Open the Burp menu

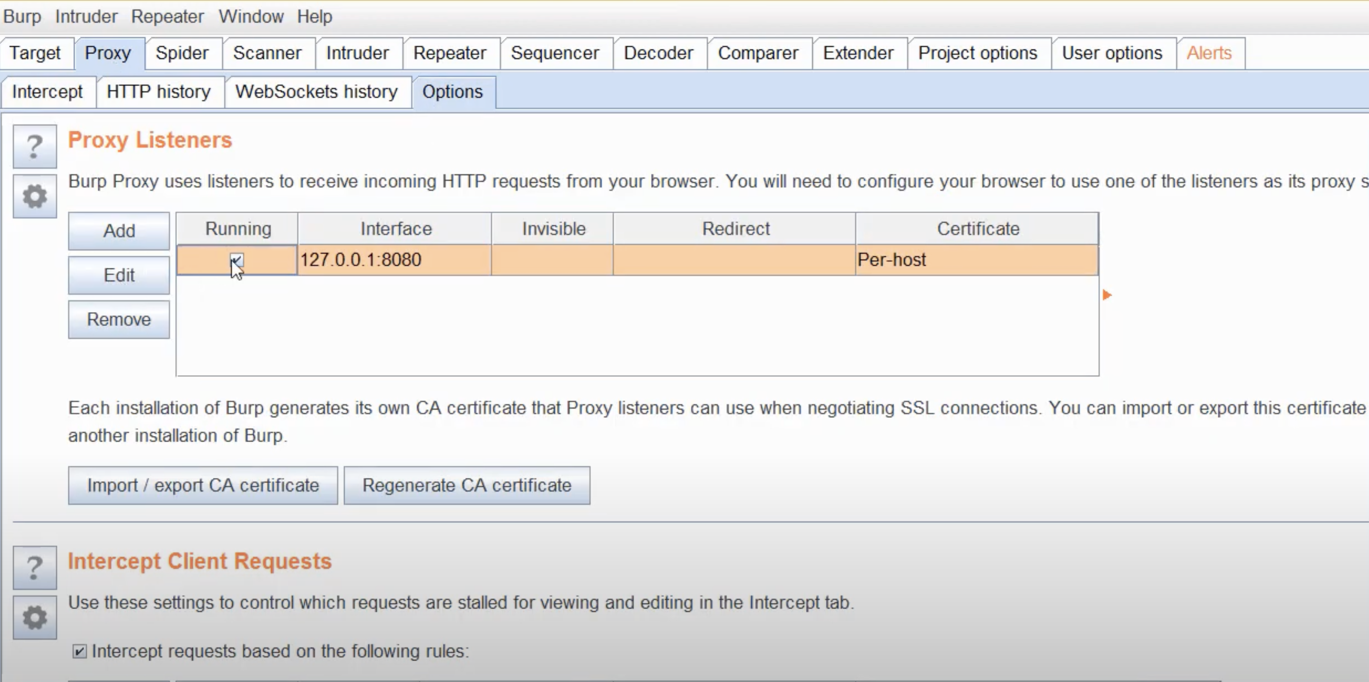pyautogui.click(x=22, y=16)
